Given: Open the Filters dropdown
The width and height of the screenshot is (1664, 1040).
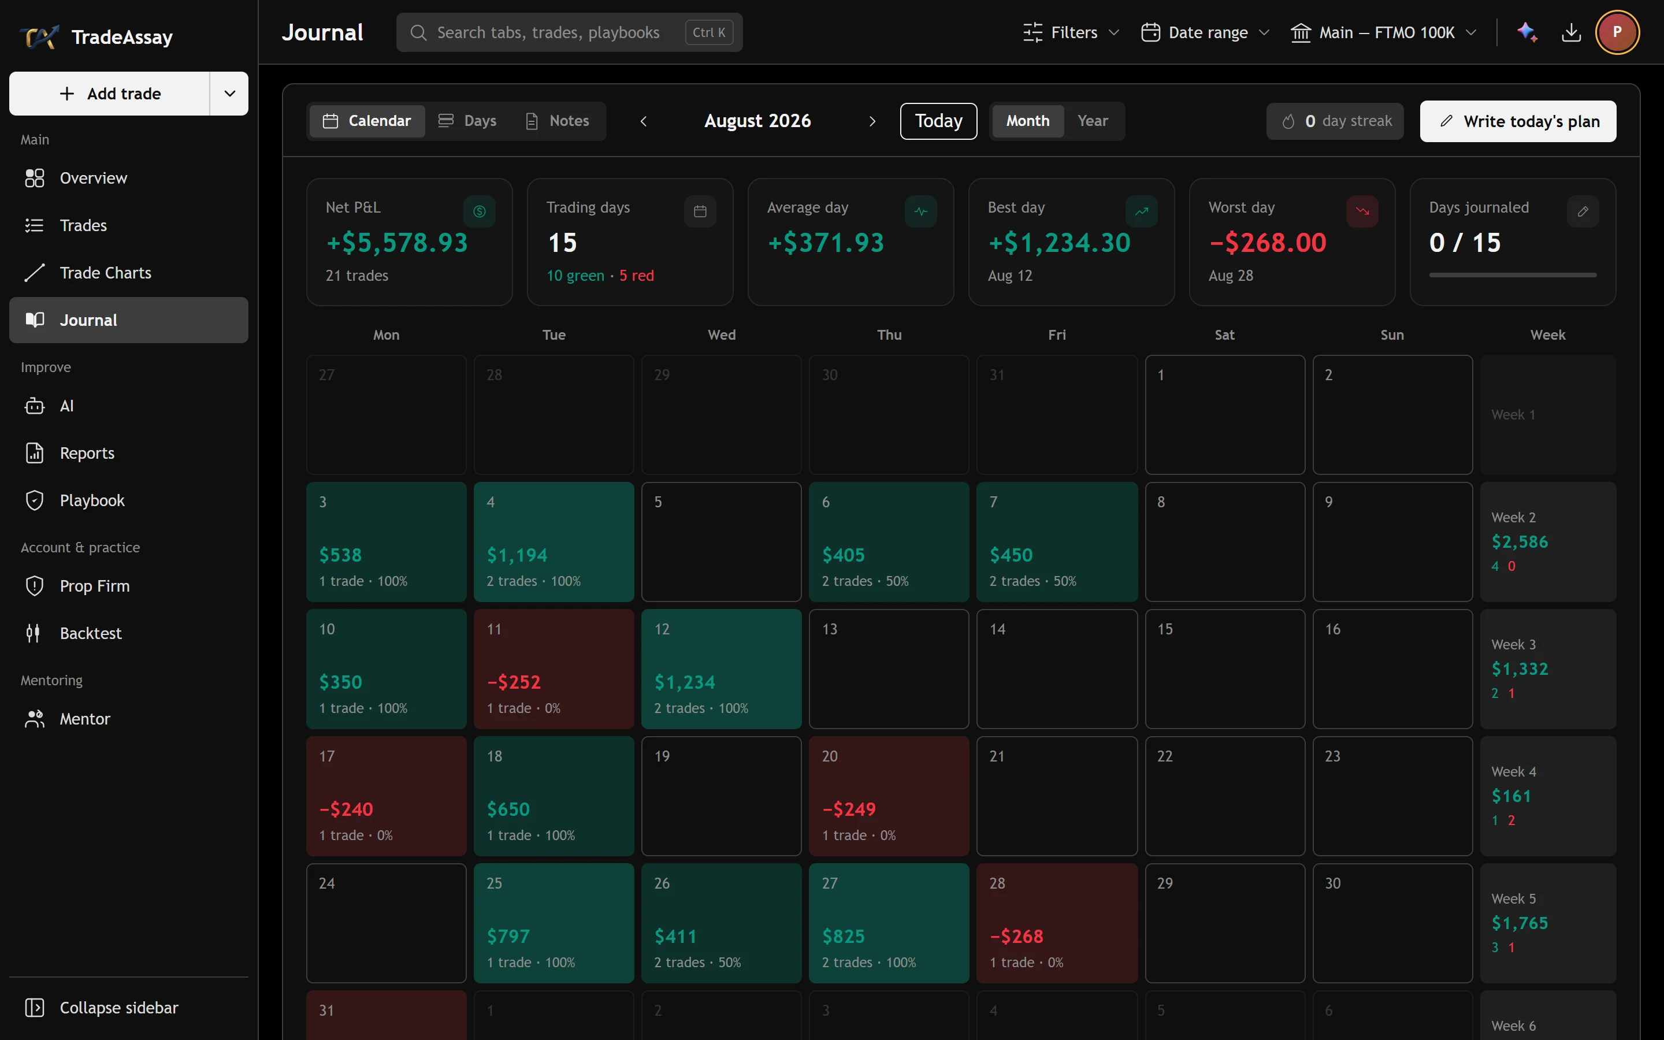Looking at the screenshot, I should (1071, 32).
